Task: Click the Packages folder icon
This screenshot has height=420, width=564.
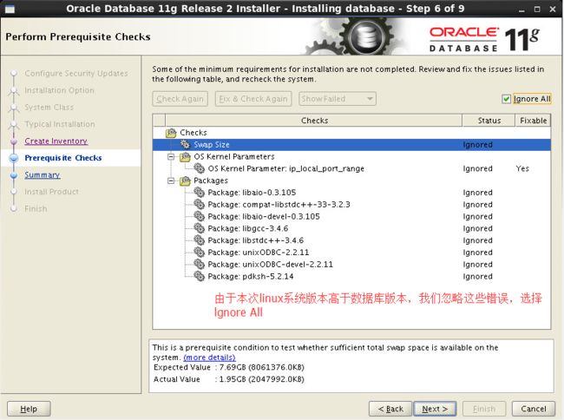Action: coord(185,180)
